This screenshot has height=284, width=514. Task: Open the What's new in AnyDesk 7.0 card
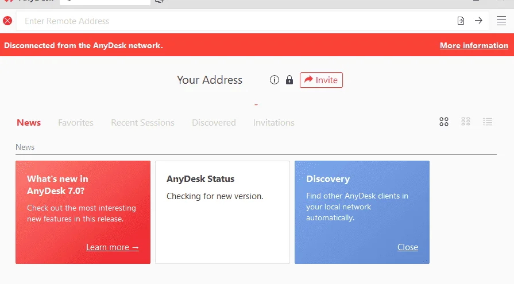83,212
